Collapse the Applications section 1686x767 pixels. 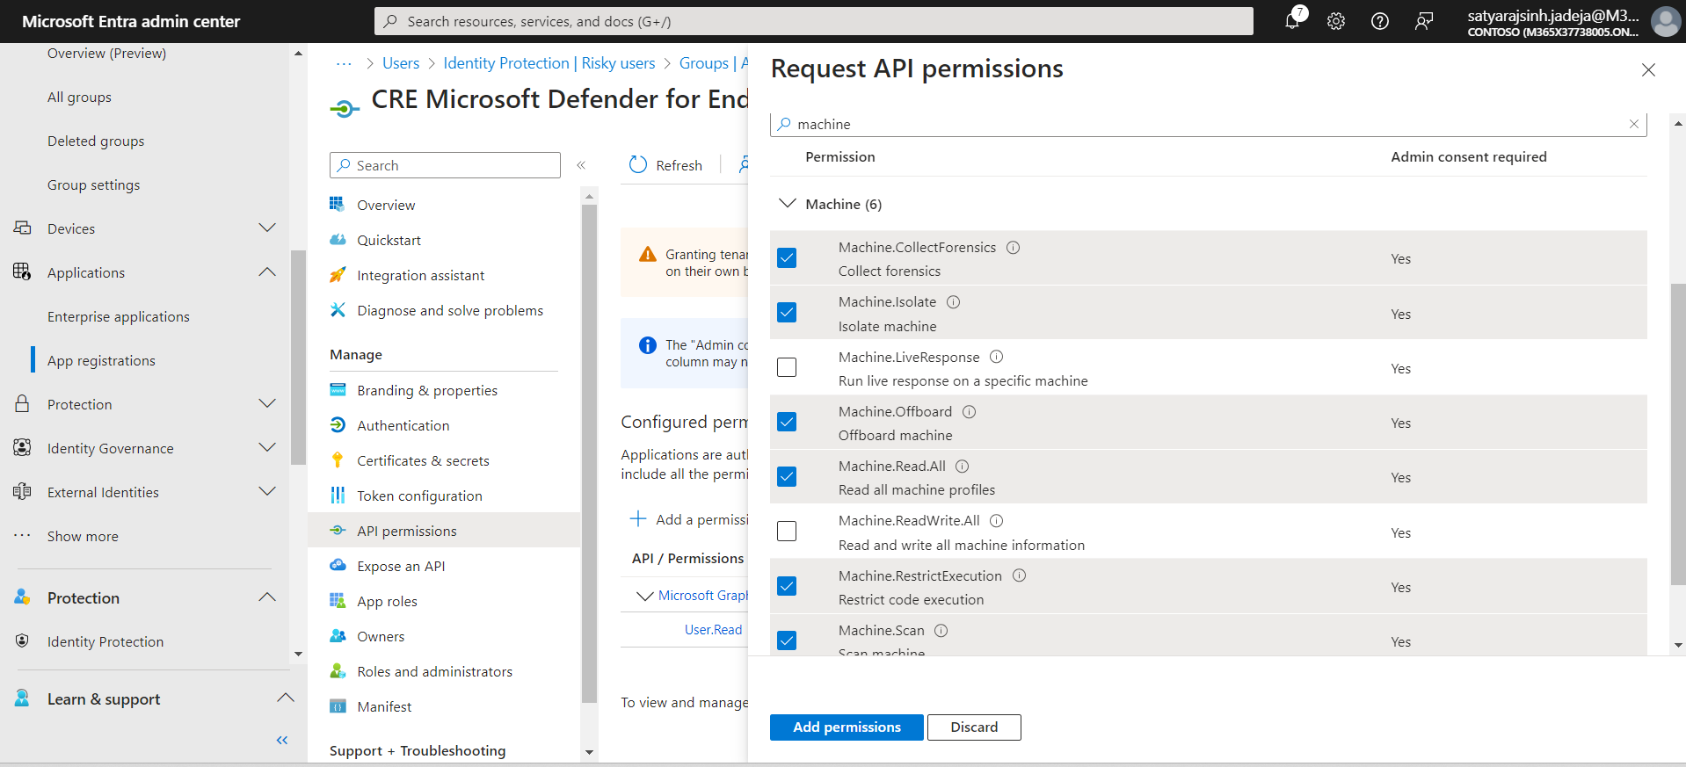tap(267, 272)
